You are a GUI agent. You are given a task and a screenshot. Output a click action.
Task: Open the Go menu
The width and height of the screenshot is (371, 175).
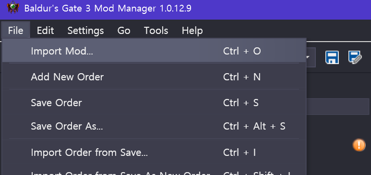coord(124,31)
